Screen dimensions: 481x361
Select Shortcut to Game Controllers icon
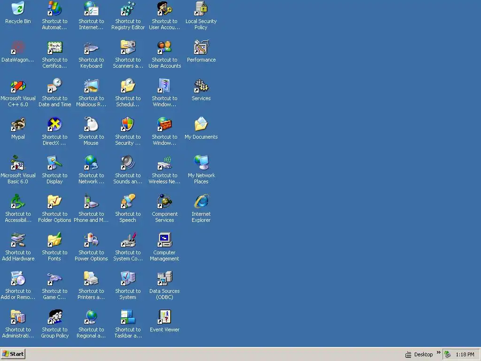54,278
